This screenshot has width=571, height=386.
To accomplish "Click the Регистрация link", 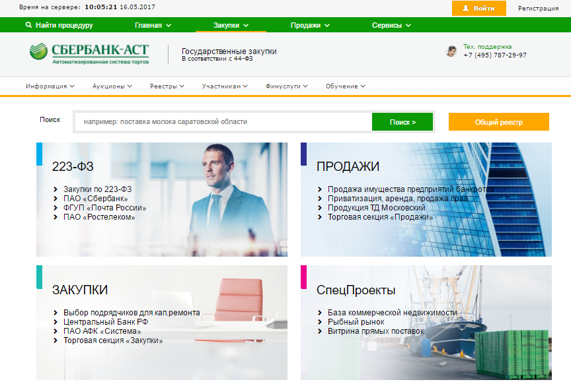I will click(x=537, y=9).
